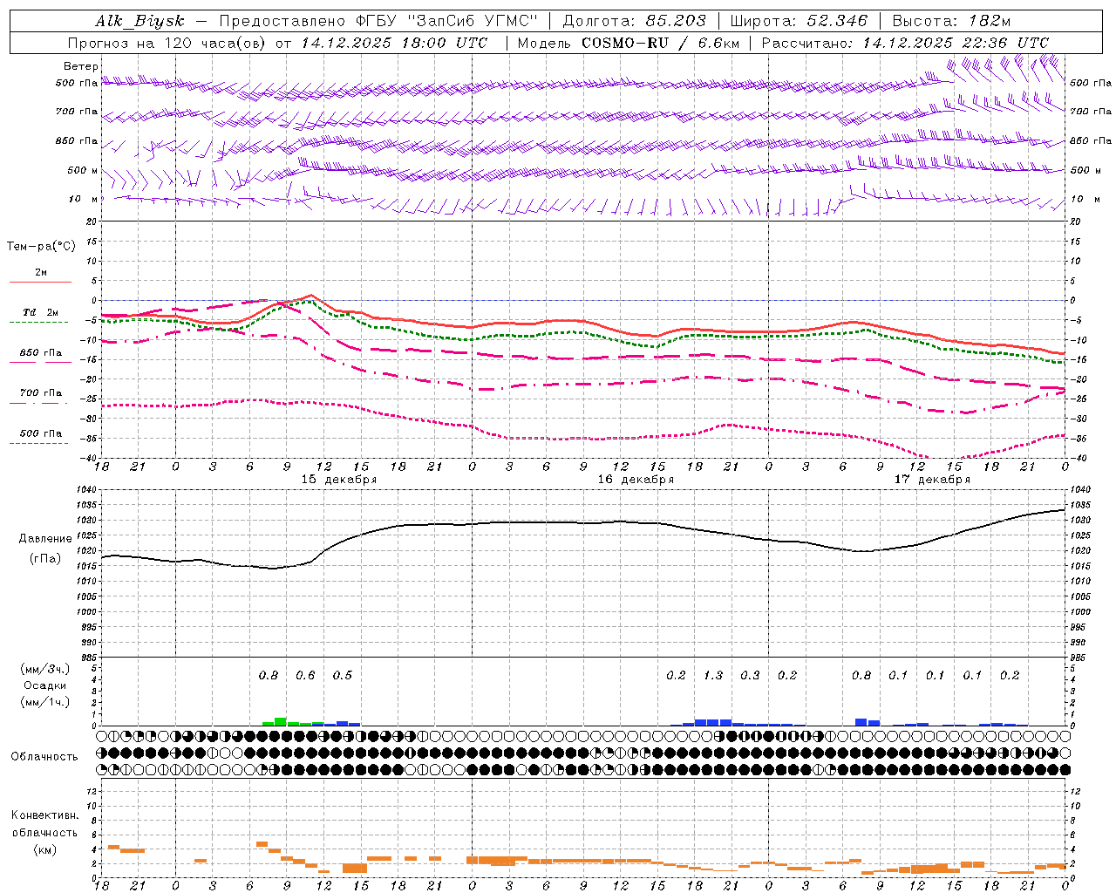
Task: Click the Конвективн. convective cloud label
Action: pos(45,815)
